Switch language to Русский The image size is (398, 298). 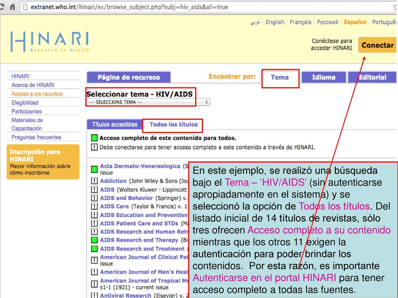pyautogui.click(x=327, y=22)
